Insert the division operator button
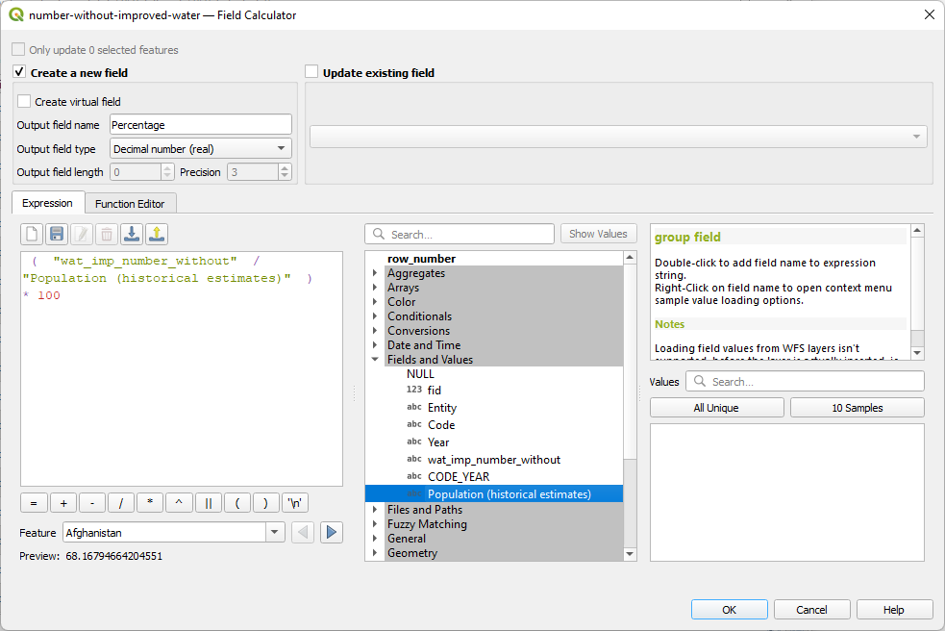Screen dimensions: 945x631 coord(120,503)
